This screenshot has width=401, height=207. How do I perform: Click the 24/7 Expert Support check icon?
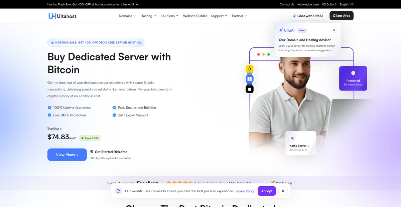point(114,115)
